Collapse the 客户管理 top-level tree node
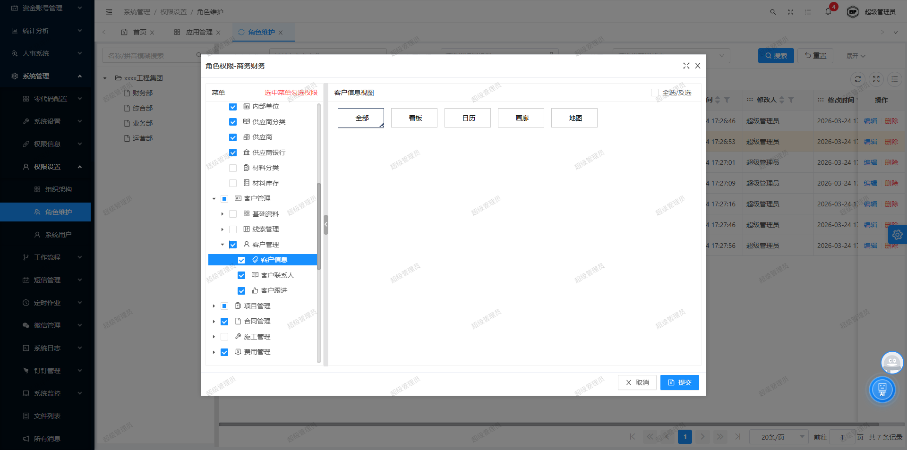This screenshot has height=450, width=907. click(x=214, y=199)
